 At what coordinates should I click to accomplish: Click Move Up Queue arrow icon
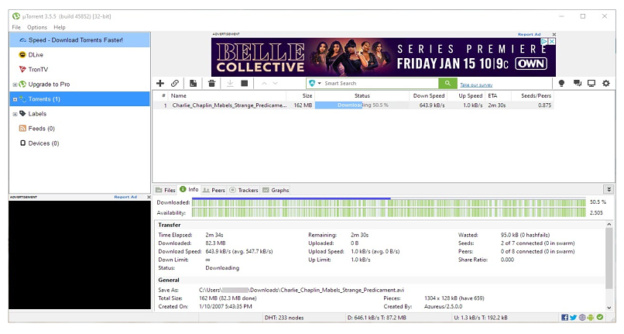(264, 83)
